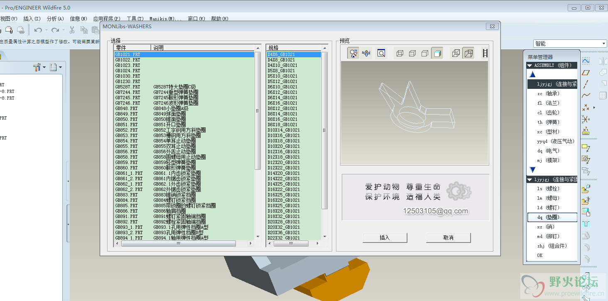Viewport: 608px width, 301px height.
Task: Toggle spin/zoom mode in the preview toolbar
Action: tap(353, 53)
